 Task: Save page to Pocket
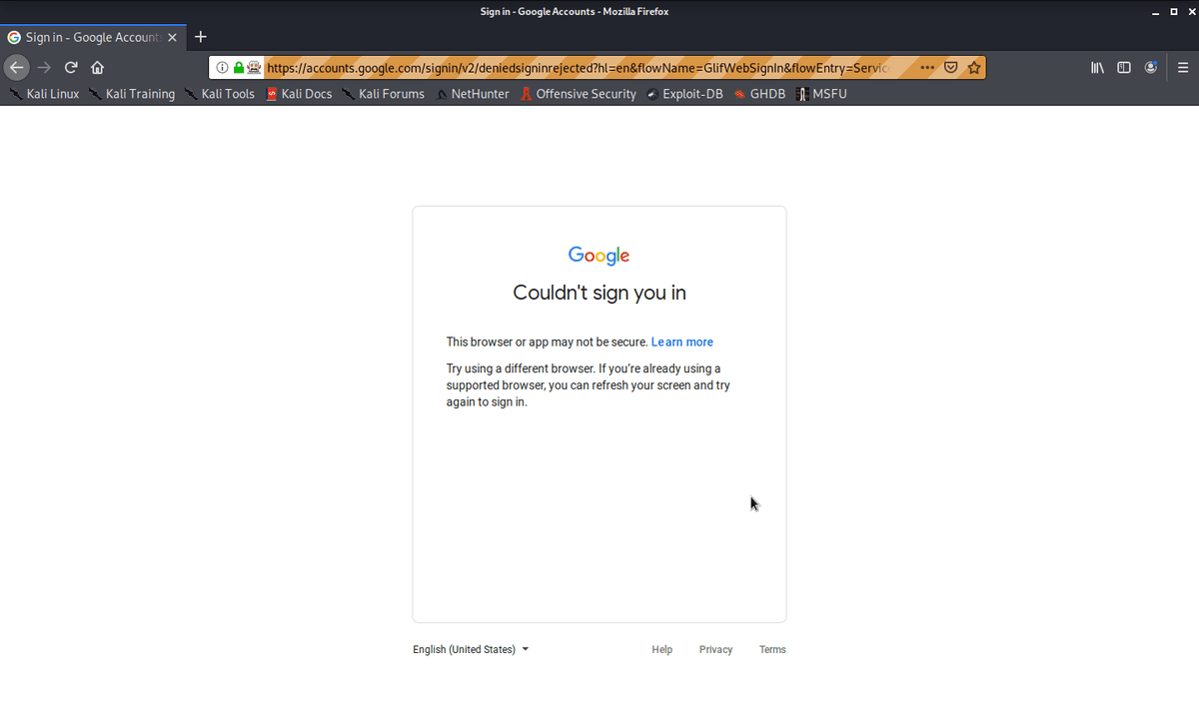point(951,68)
